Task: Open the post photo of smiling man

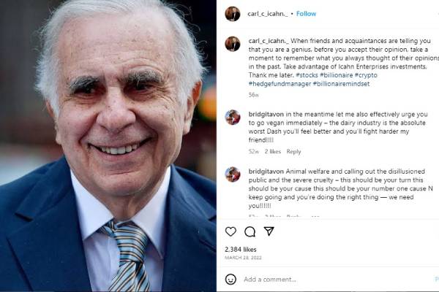Action: pos(108,146)
